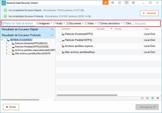This screenshot has height=113, width=162.
Task: Click Archivos perdidos especia... icon in file list
Action: pyautogui.click(x=63, y=46)
